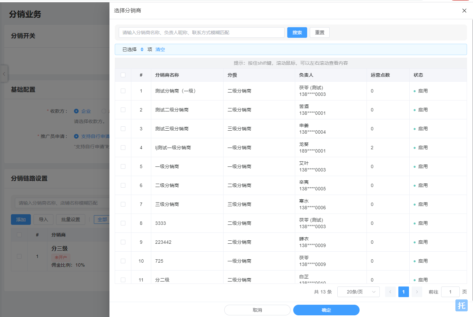The image size is (473, 317).
Task: Confirm selection with the 确定 button
Action: pos(326,310)
